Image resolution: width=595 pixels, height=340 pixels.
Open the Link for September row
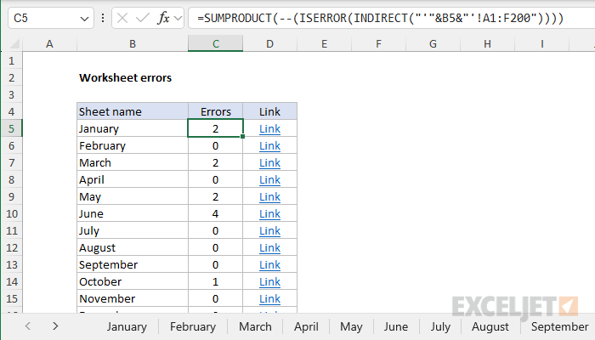[x=269, y=265]
